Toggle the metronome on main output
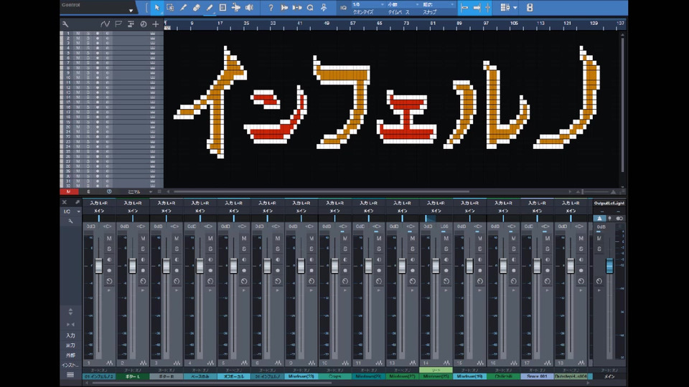This screenshot has width=689, height=387. tap(599, 219)
